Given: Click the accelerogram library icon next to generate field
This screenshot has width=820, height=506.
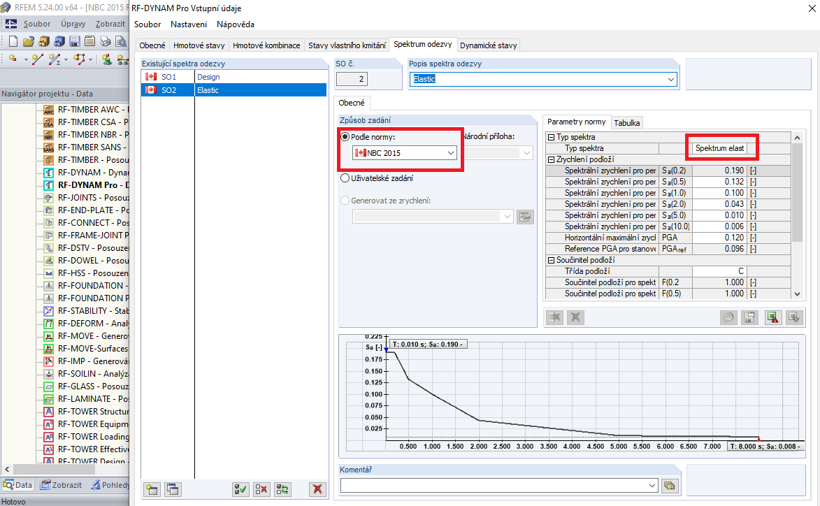Looking at the screenshot, I should (525, 217).
